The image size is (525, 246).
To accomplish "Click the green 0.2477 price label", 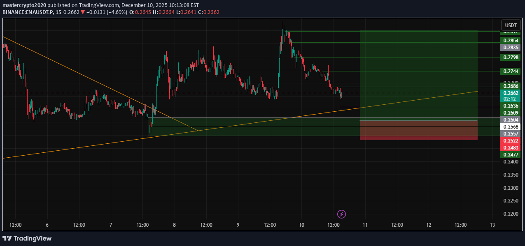I will click(510, 154).
